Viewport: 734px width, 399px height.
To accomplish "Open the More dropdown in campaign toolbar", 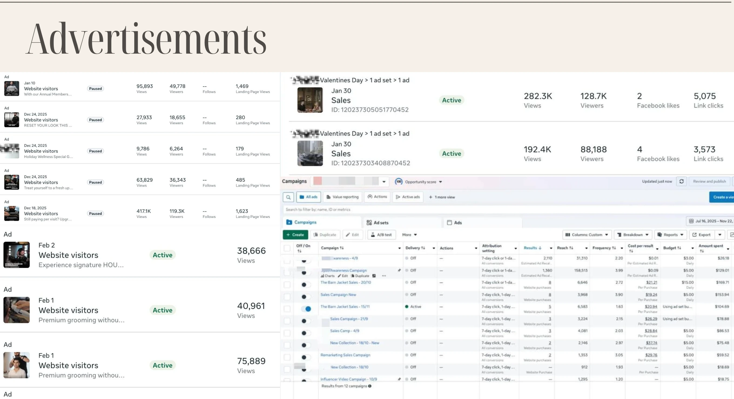I will coord(409,235).
